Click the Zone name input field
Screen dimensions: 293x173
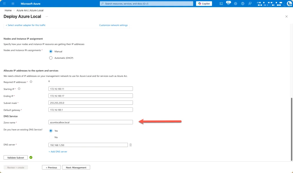click(91, 122)
